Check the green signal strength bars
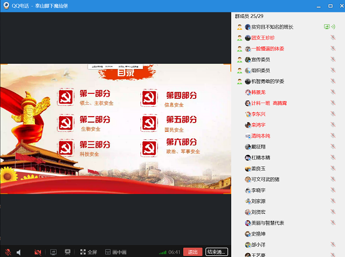The image size is (345, 257). (163, 252)
